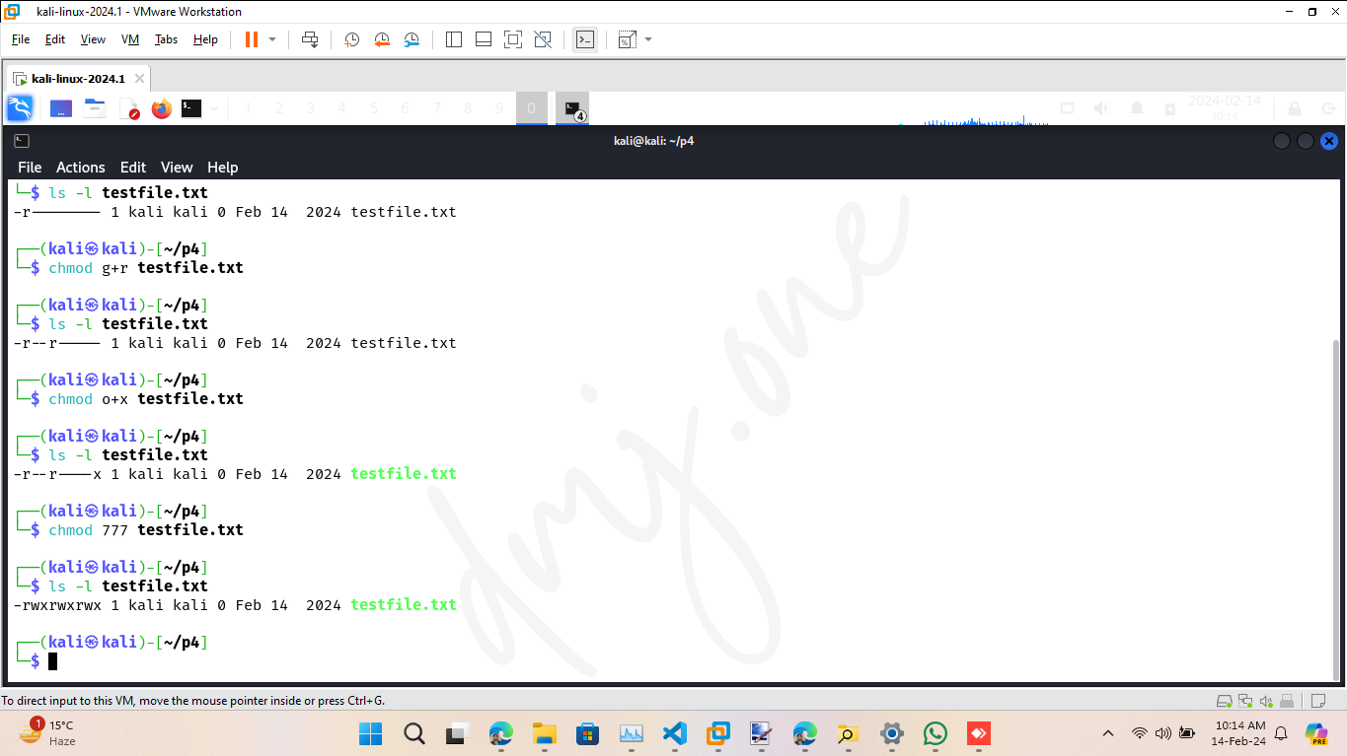Open the snapshot manager with wrench clock

pos(412,39)
